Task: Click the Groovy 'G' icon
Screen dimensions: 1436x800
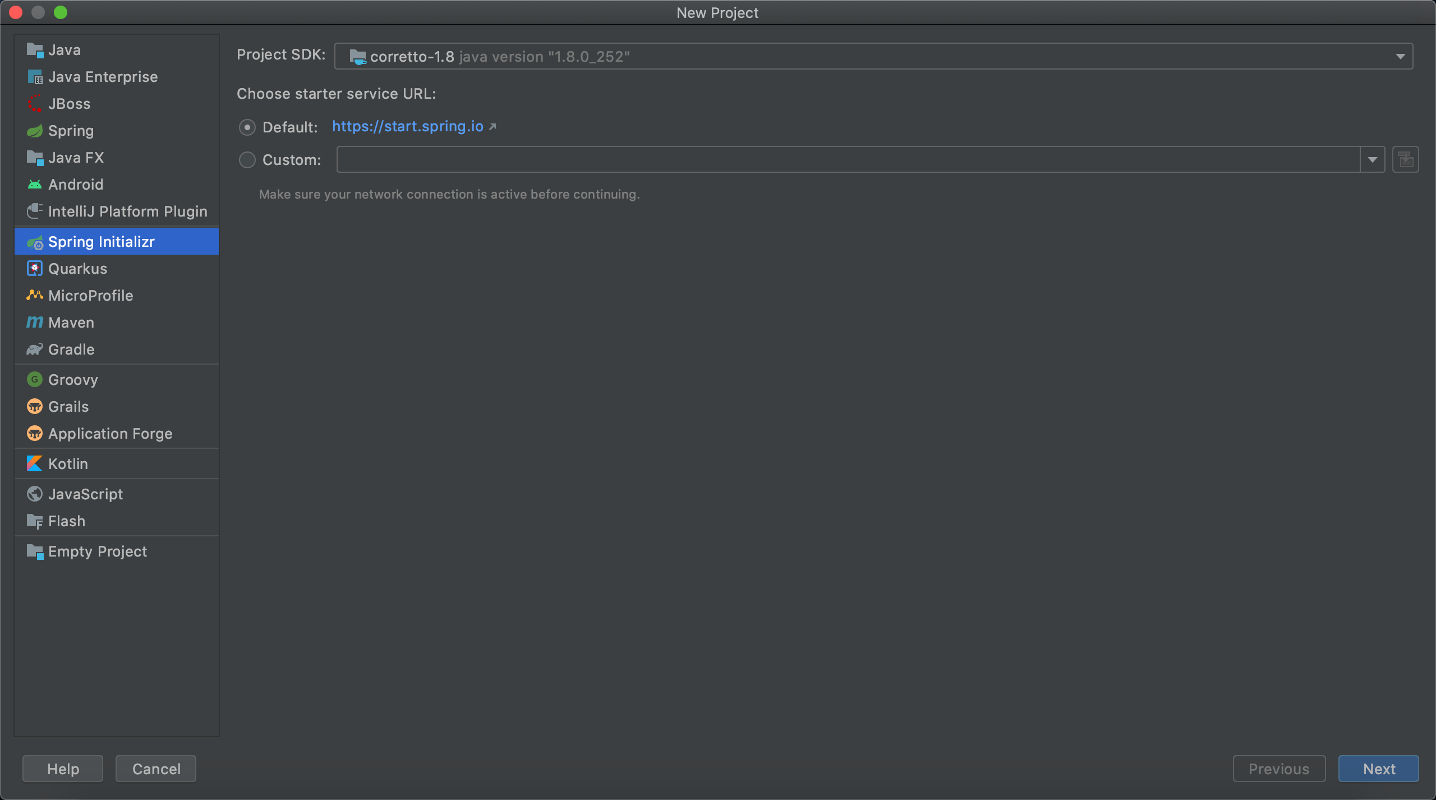Action: pos(35,380)
